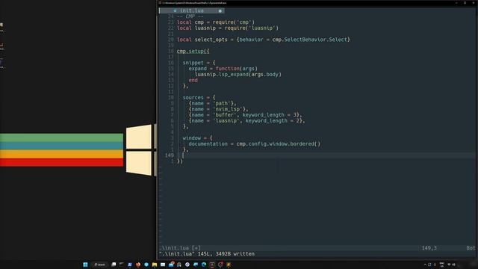Click cursor position '149,3' in status line
This screenshot has height=269, width=478.
(429, 248)
